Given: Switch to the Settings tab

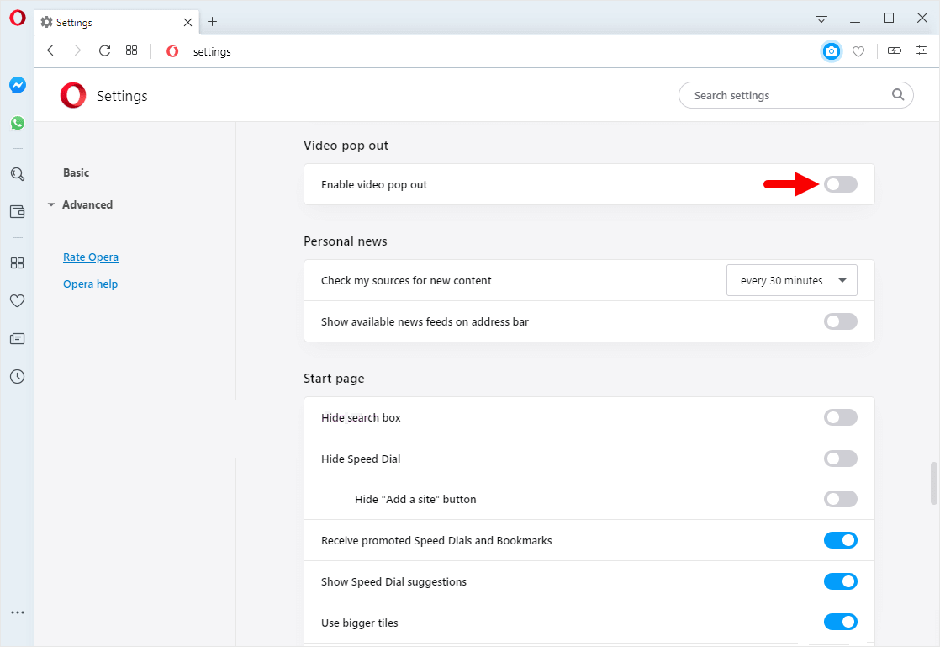Looking at the screenshot, I should (x=117, y=22).
